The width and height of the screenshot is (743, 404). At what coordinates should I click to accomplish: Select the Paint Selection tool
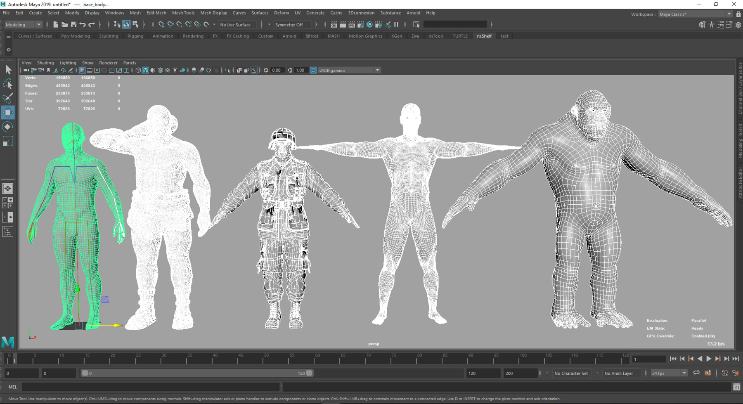(7, 97)
